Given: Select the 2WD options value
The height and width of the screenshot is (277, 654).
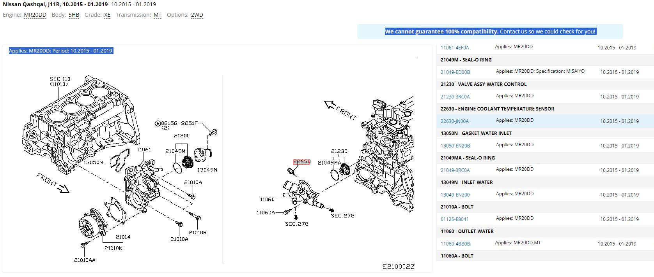Looking at the screenshot, I should point(197,15).
